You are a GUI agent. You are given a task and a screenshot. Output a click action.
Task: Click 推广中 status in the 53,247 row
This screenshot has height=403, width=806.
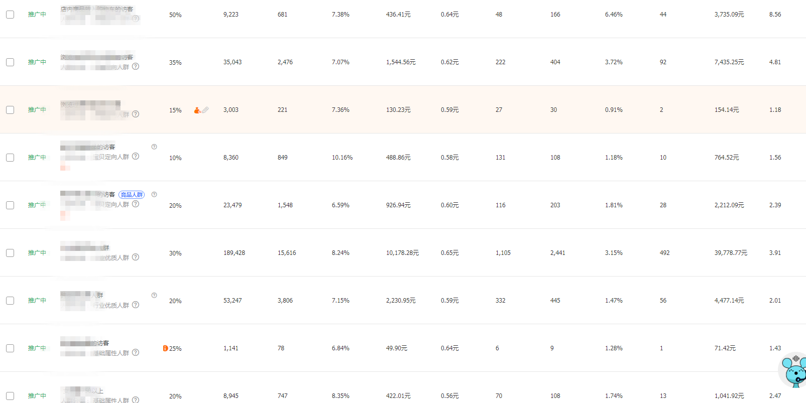point(37,301)
